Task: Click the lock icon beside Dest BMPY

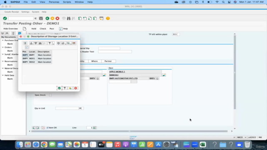Action: coord(157,78)
